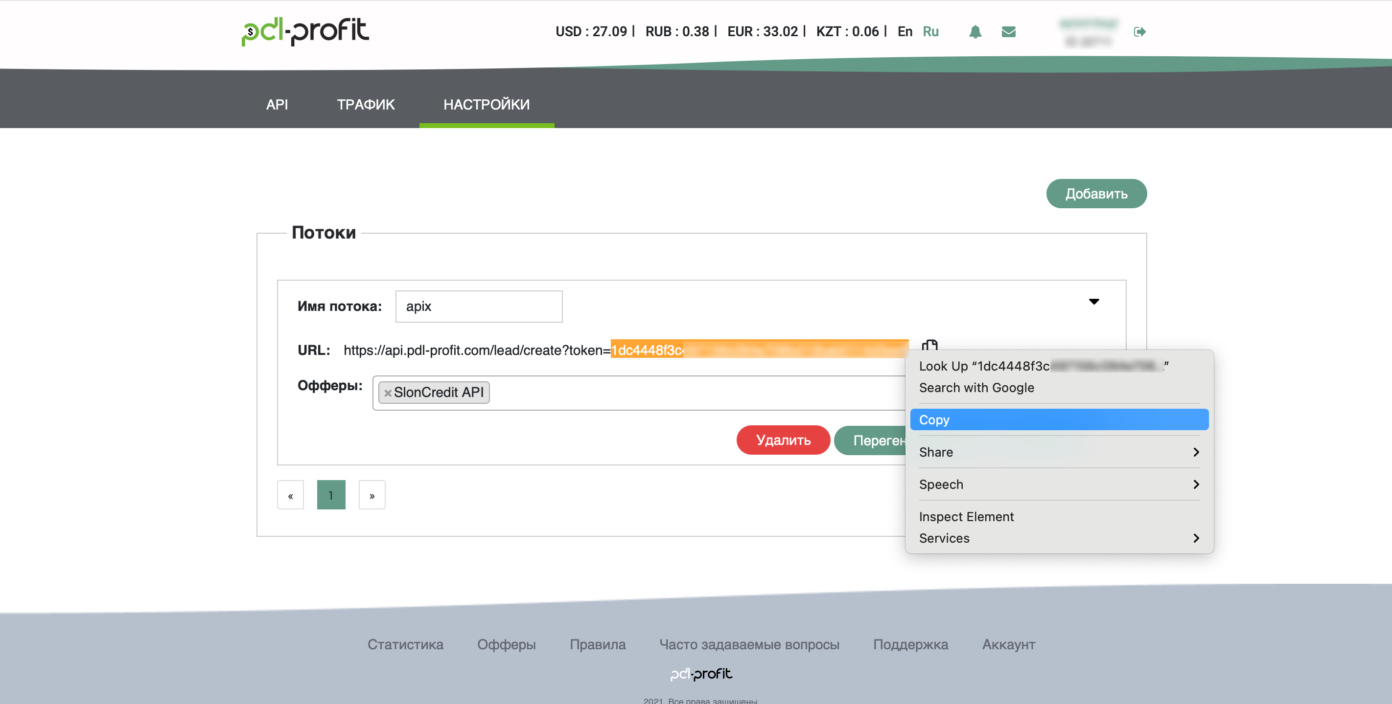
Task: Open Офферы footer link
Action: 506,644
